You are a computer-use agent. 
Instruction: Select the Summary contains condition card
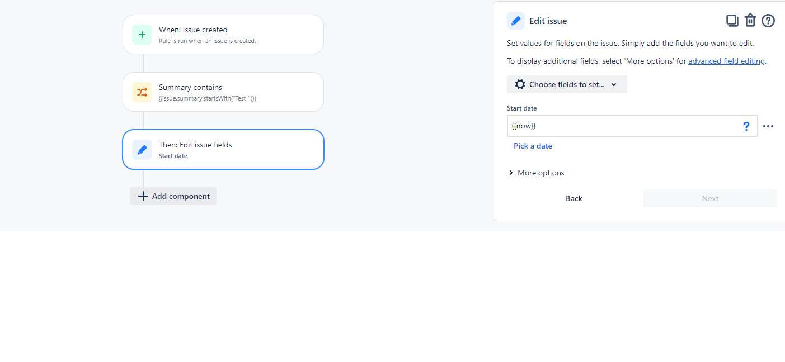[x=223, y=92]
